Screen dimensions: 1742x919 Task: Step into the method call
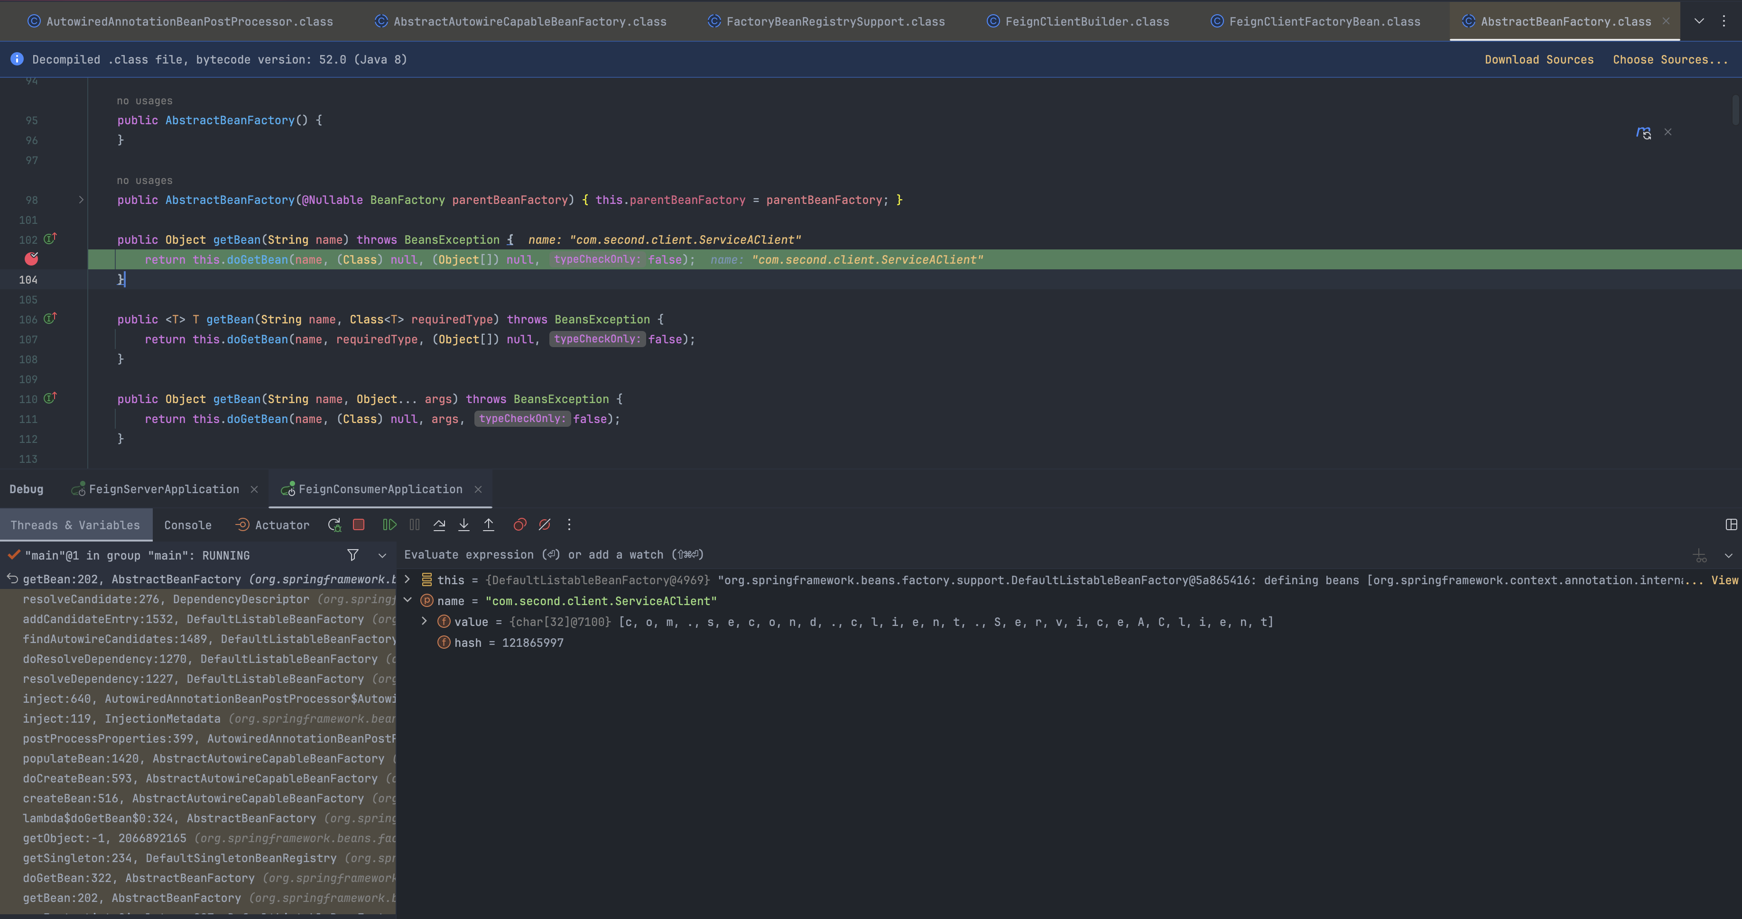[464, 525]
